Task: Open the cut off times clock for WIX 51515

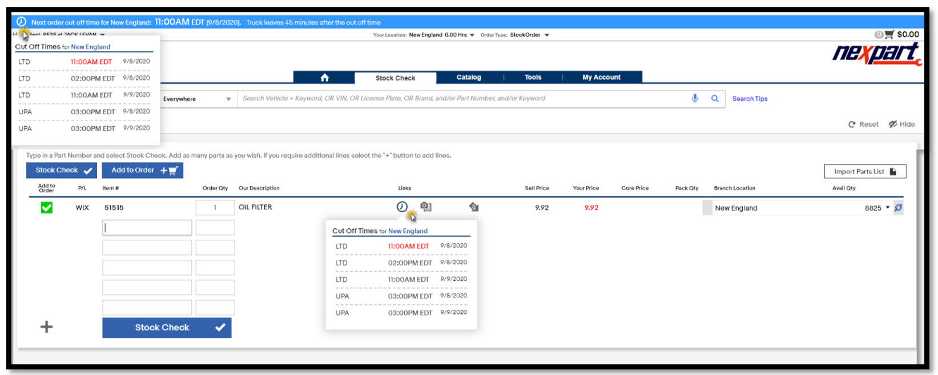Action: tap(402, 207)
